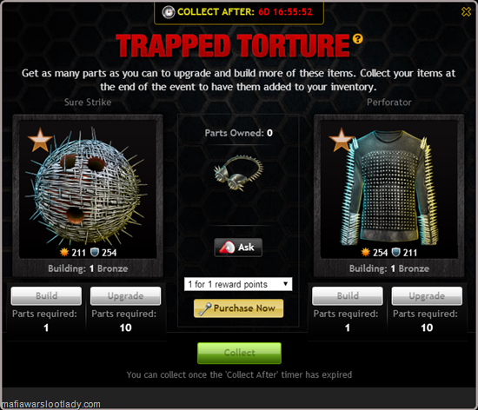Screen dimensions: 478x410
Task: Open the reward points quantity dropdown
Action: [x=238, y=284]
